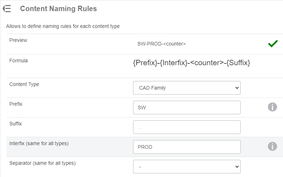
Task: Open the info icon next to Interfix
Action: (272, 146)
